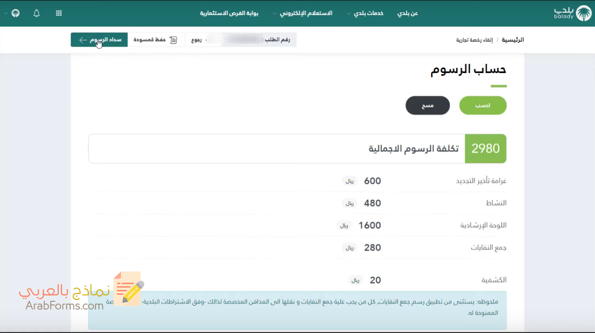Select the 600 fine amount
This screenshot has width=595, height=333.
click(x=372, y=181)
